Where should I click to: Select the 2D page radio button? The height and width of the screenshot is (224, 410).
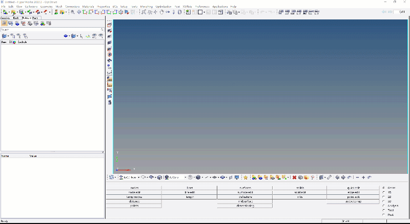(x=383, y=197)
